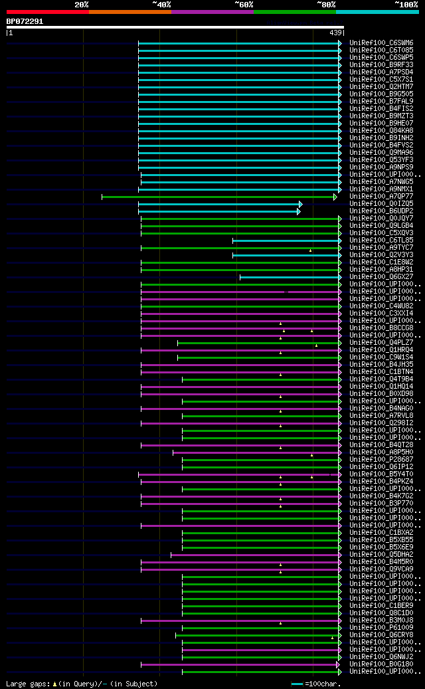The height and width of the screenshot is (689, 425).
Task: Click the UniRef100_Q53YF3 label
Action: (382, 160)
